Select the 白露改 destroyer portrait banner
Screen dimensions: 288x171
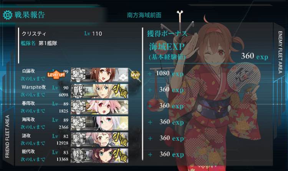coord(99,75)
